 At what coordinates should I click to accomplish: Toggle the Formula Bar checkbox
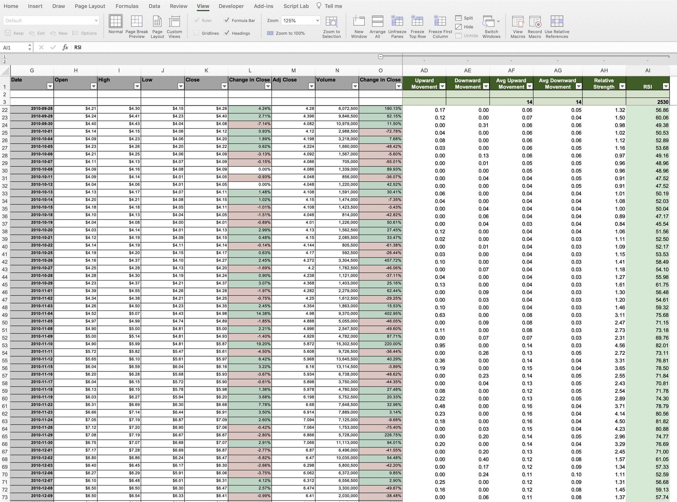click(227, 20)
